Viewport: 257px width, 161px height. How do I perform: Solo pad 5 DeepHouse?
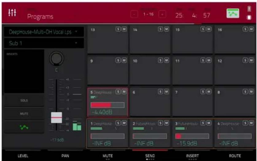coord(118,92)
